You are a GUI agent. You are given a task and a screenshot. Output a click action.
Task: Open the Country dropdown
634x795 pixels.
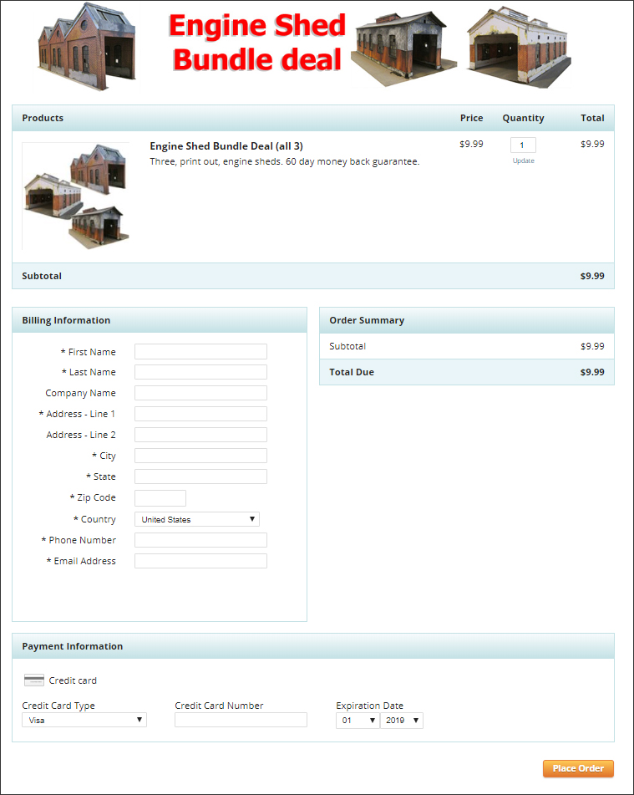(x=197, y=519)
